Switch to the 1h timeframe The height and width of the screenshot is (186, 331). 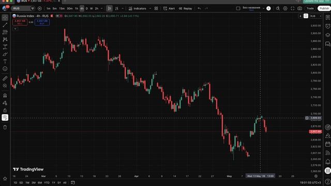(77, 8)
